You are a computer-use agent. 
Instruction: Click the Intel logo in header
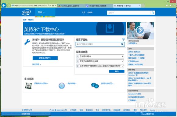[26, 12]
